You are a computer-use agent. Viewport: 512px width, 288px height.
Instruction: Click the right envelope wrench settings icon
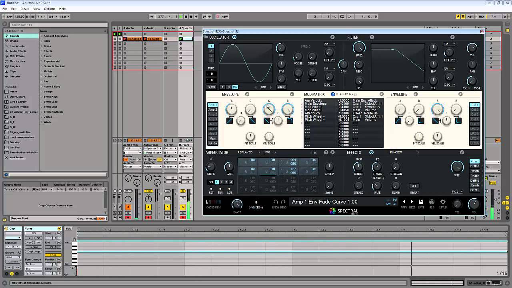[460, 94]
